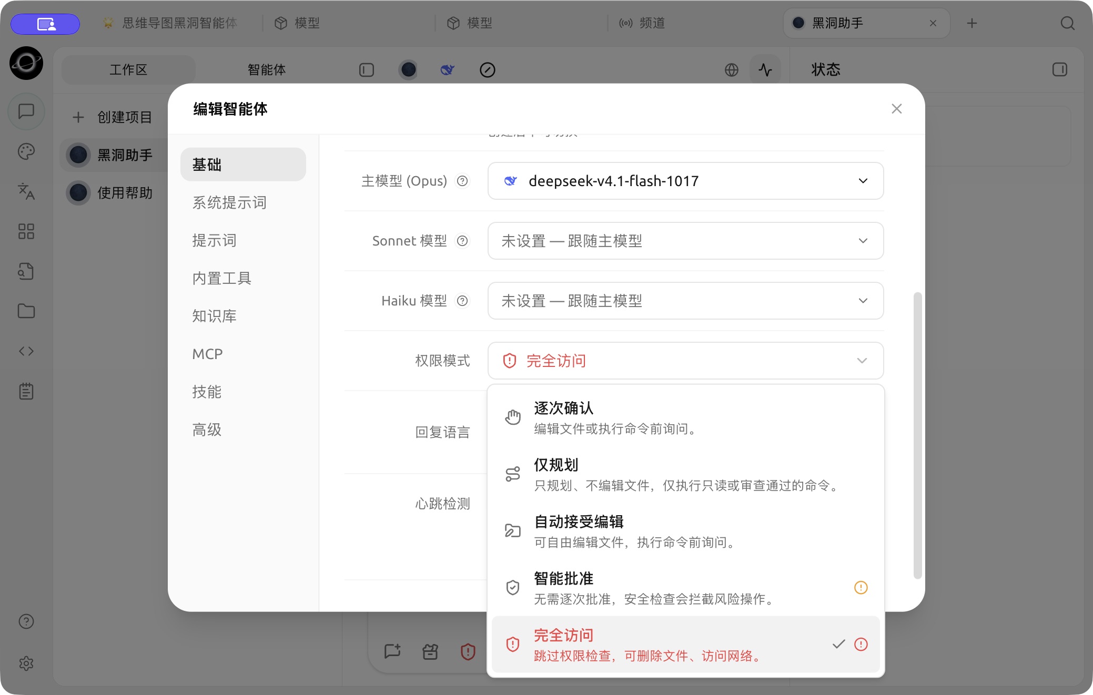Open the Haiku 模型 dropdown

coord(686,301)
